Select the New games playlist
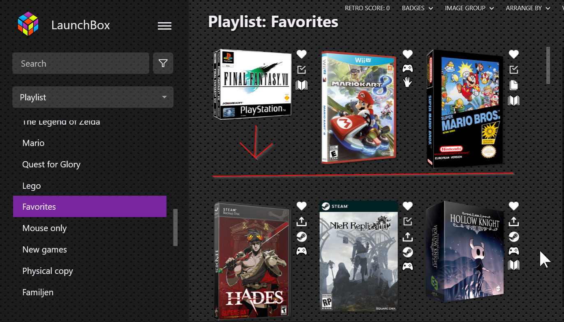The image size is (564, 322). (x=44, y=250)
